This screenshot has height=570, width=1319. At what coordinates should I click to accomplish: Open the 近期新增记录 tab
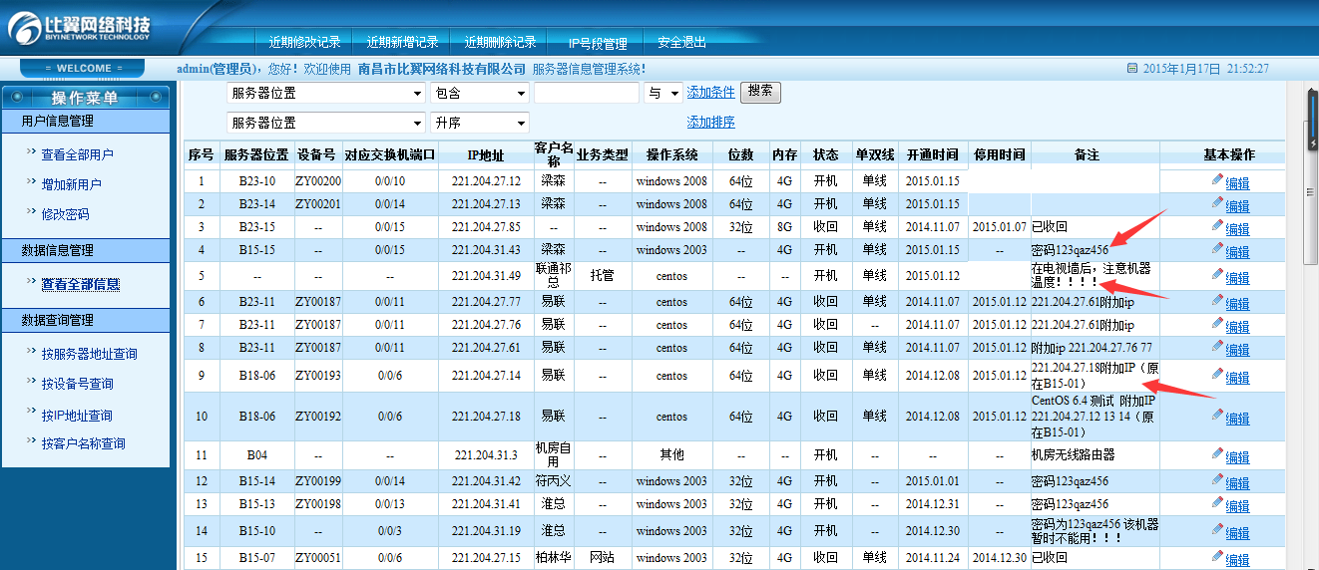tap(402, 42)
